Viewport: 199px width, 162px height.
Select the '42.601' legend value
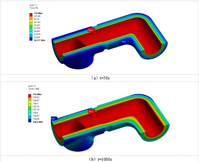pos(37,37)
